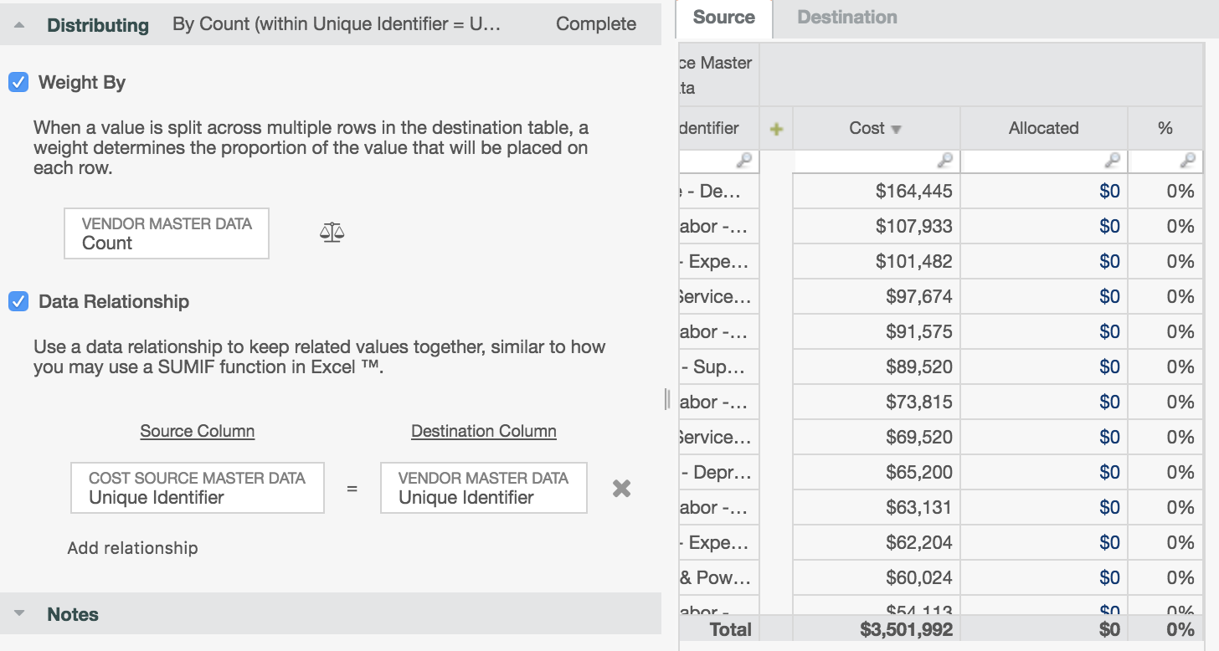
Task: Click the $3,501,992 total cost value
Action: pos(906,629)
